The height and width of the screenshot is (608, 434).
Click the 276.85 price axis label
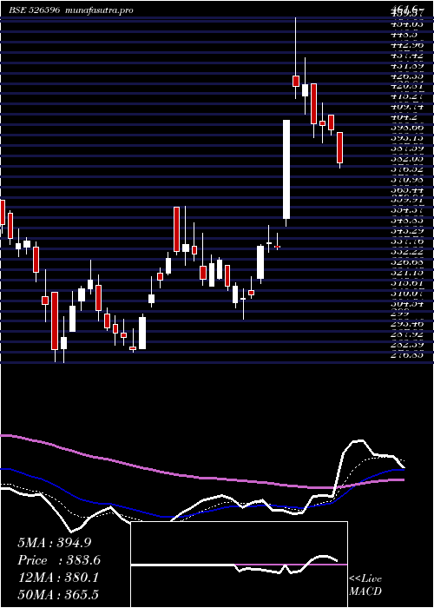pos(407,355)
